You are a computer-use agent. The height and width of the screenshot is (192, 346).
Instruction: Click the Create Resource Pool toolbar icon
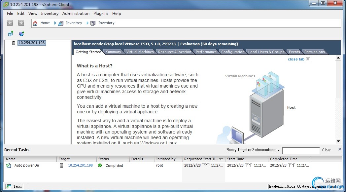(x=21, y=34)
